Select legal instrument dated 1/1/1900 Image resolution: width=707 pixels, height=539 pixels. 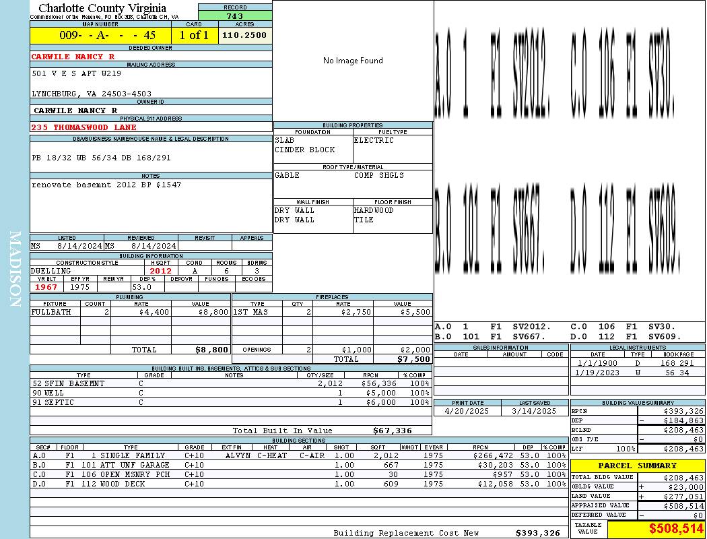click(638, 363)
